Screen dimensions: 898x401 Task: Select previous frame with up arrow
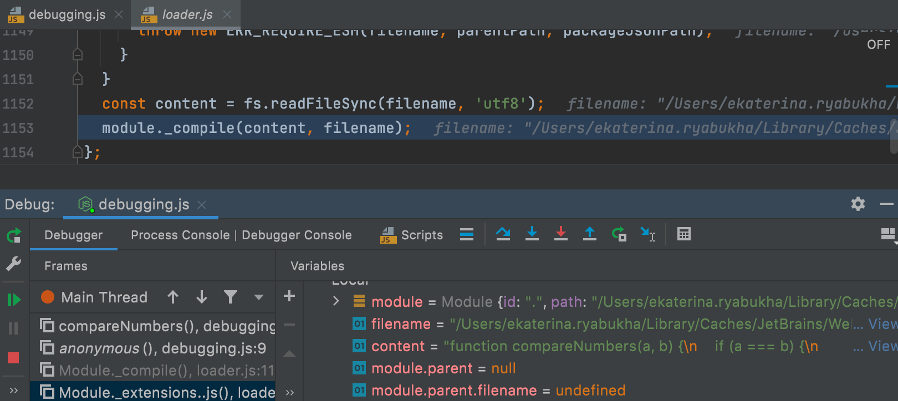point(173,297)
